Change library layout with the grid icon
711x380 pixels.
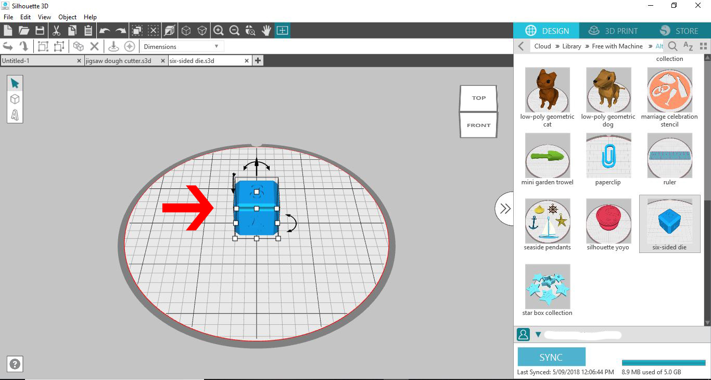point(704,46)
